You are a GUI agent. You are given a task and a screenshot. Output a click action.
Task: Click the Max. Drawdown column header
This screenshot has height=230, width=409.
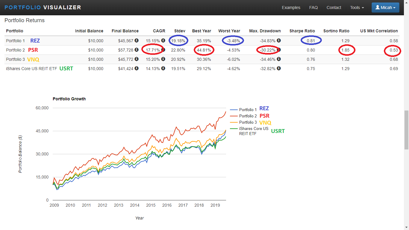(265, 31)
